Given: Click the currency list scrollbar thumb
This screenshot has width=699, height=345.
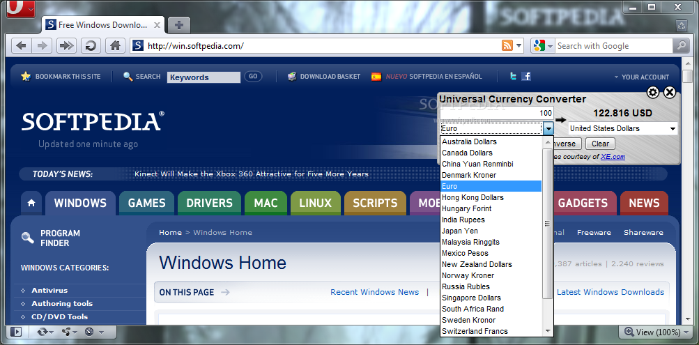Looking at the screenshot, I should pyautogui.click(x=548, y=224).
